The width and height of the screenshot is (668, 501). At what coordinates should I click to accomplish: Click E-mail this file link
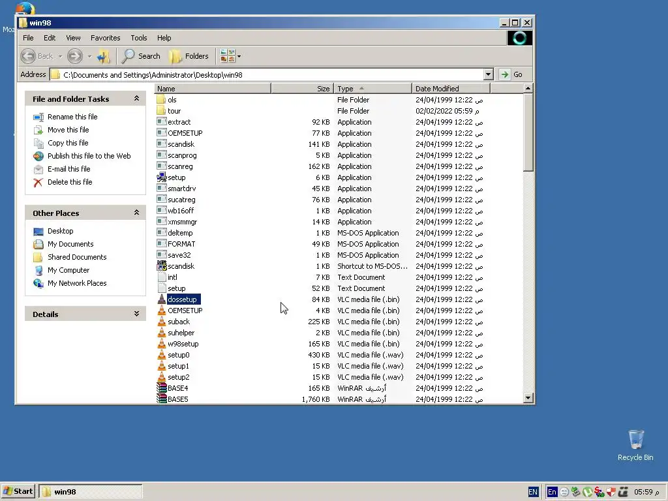(x=69, y=169)
